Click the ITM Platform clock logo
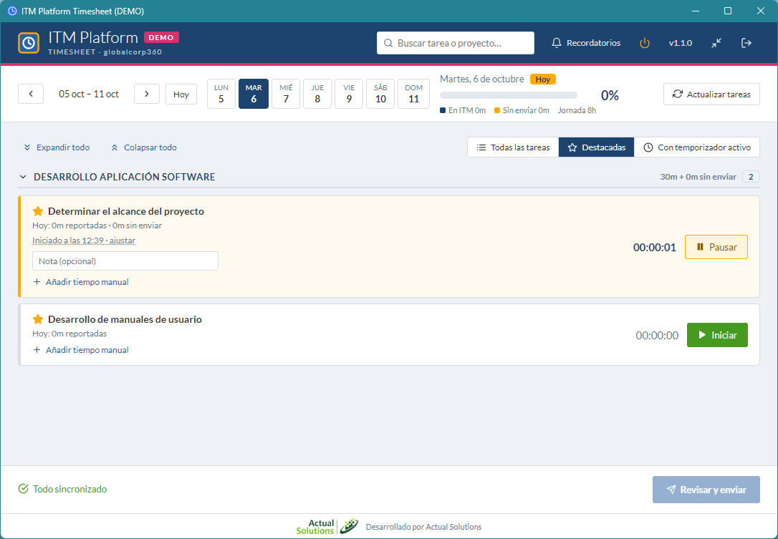778x539 pixels. point(29,43)
